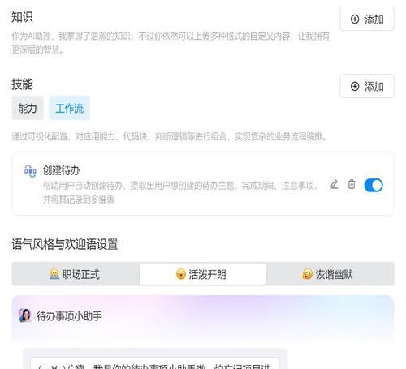Add a new skill with 技能 添加 button

pos(367,86)
